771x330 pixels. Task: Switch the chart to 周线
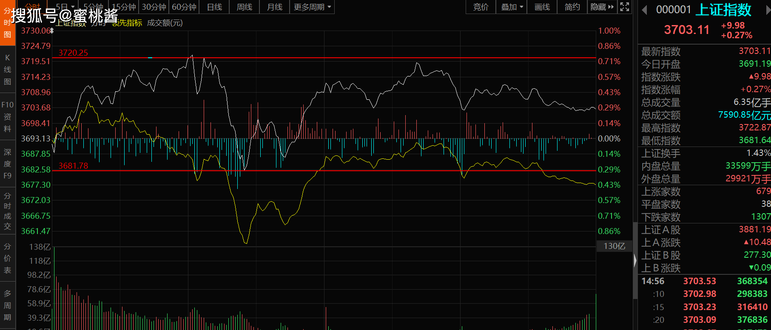pyautogui.click(x=245, y=7)
